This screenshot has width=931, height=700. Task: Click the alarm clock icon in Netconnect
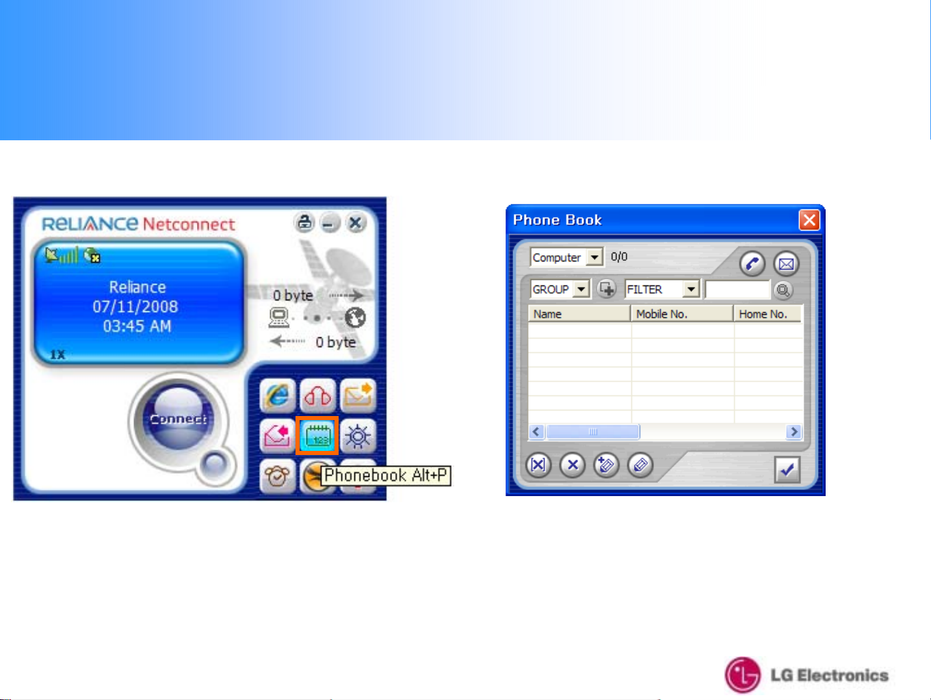278,476
